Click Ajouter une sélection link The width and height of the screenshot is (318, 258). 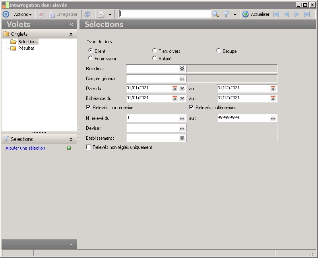(x=25, y=148)
